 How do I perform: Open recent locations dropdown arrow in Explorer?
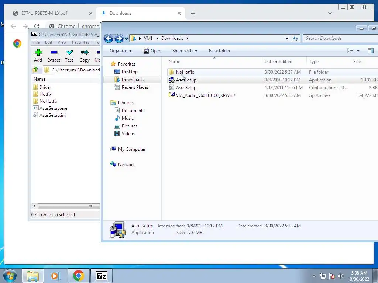pos(126,38)
